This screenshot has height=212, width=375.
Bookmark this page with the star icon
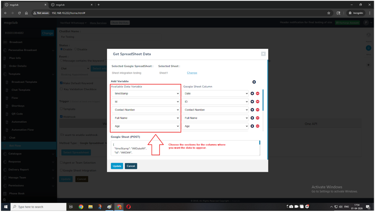[x=328, y=13]
